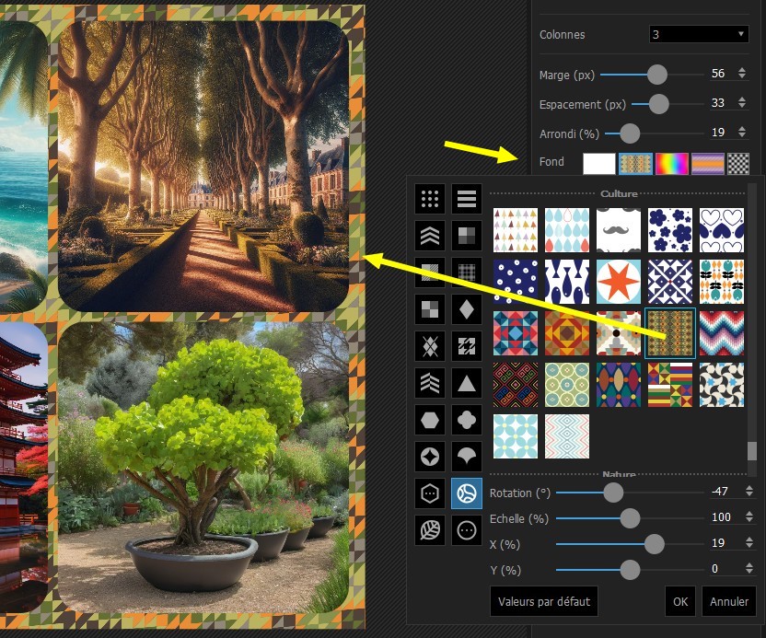Pick the pastel diamond zigzag pattern
This screenshot has height=638, width=766.
point(567,436)
